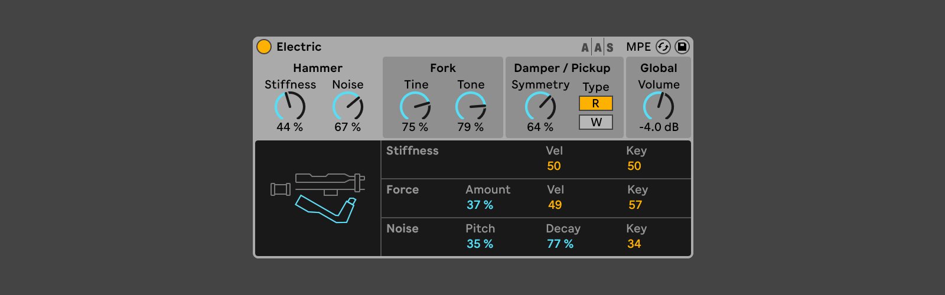Click the MPE label in header
Image resolution: width=945 pixels, height=295 pixels.
coord(638,47)
